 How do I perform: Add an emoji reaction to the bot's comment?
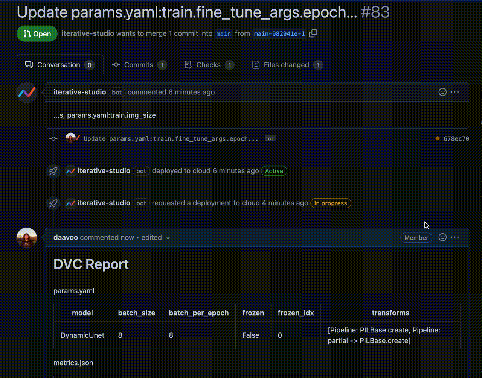[x=442, y=92]
